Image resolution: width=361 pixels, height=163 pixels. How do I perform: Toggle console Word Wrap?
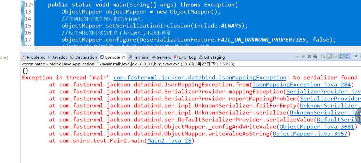coord(335,56)
